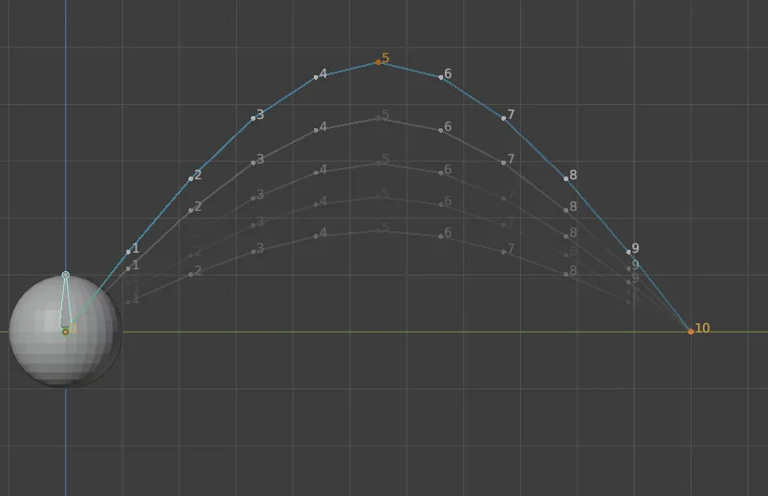Select the bone root joint at the sphere center
768x496 pixels.
[66, 332]
